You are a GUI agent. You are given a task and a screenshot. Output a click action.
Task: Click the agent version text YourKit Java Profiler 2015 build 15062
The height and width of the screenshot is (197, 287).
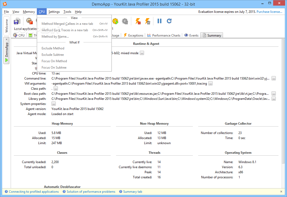(77, 109)
